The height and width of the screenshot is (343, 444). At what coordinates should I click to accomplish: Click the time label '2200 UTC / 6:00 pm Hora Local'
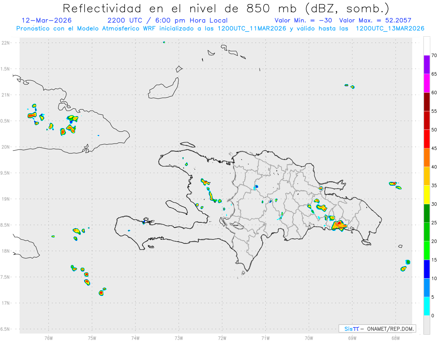click(167, 20)
